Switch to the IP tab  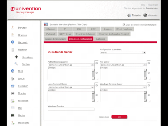(x=65, y=29)
